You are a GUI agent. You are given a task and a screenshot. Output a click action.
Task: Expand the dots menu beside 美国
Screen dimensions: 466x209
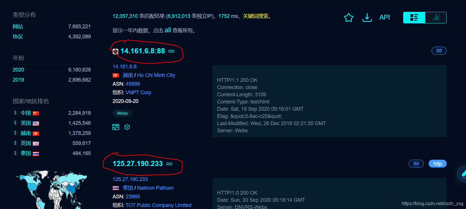(15, 123)
